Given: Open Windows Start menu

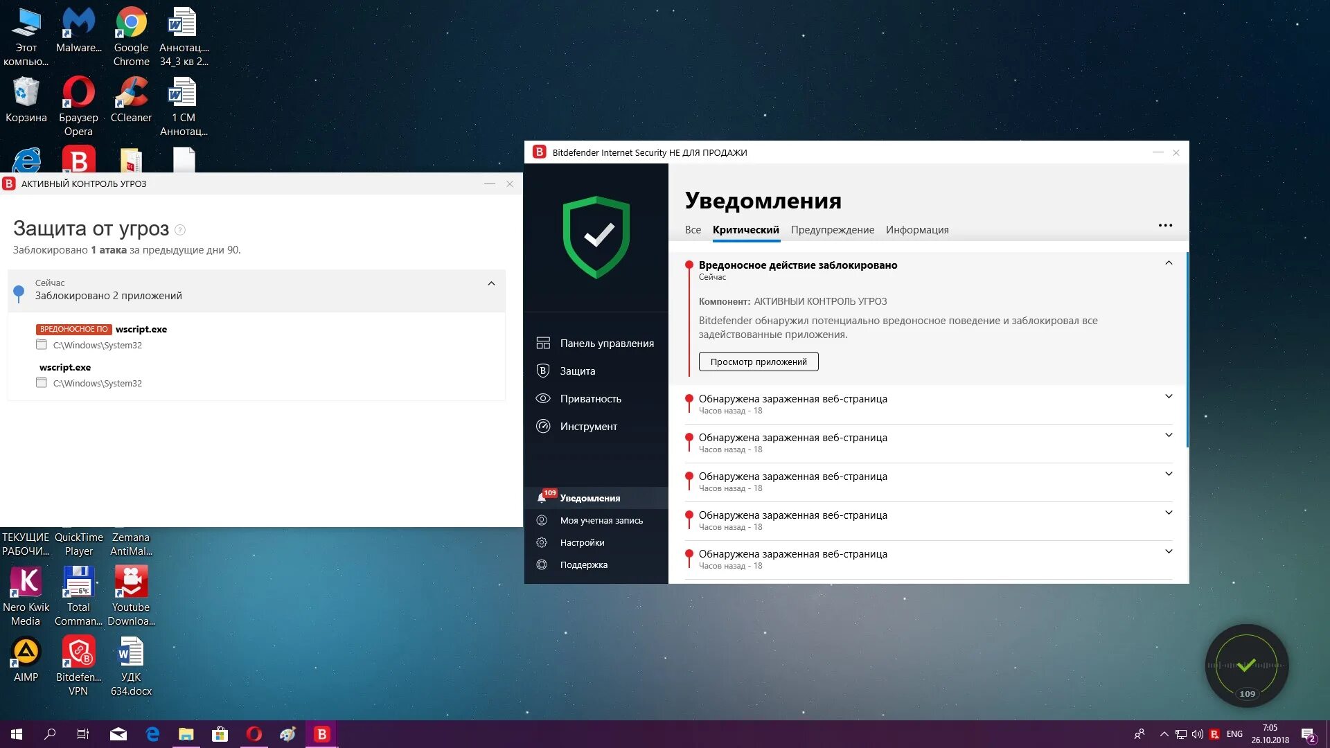Looking at the screenshot, I should tap(17, 734).
